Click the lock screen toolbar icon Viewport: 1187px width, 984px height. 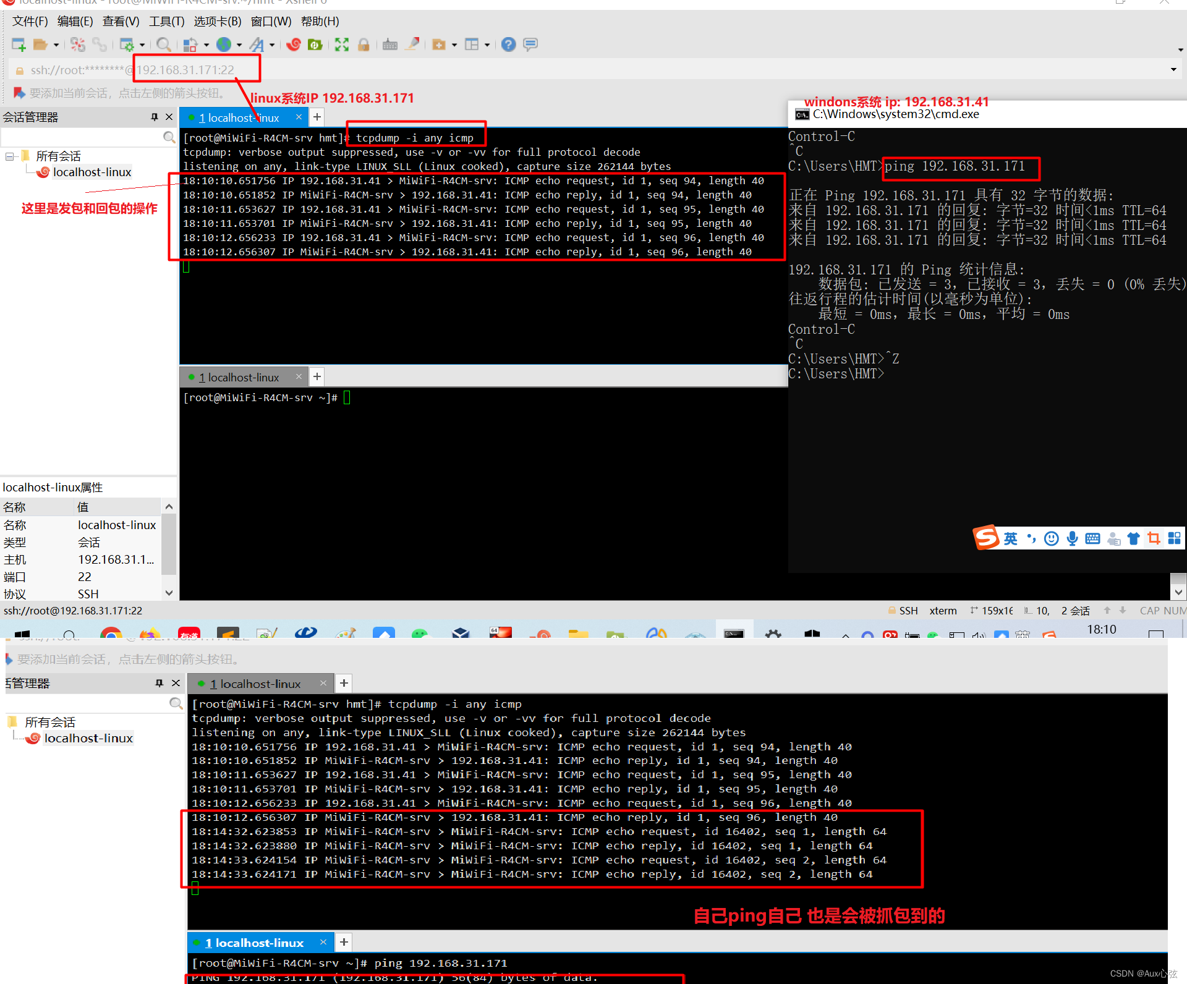coord(364,45)
